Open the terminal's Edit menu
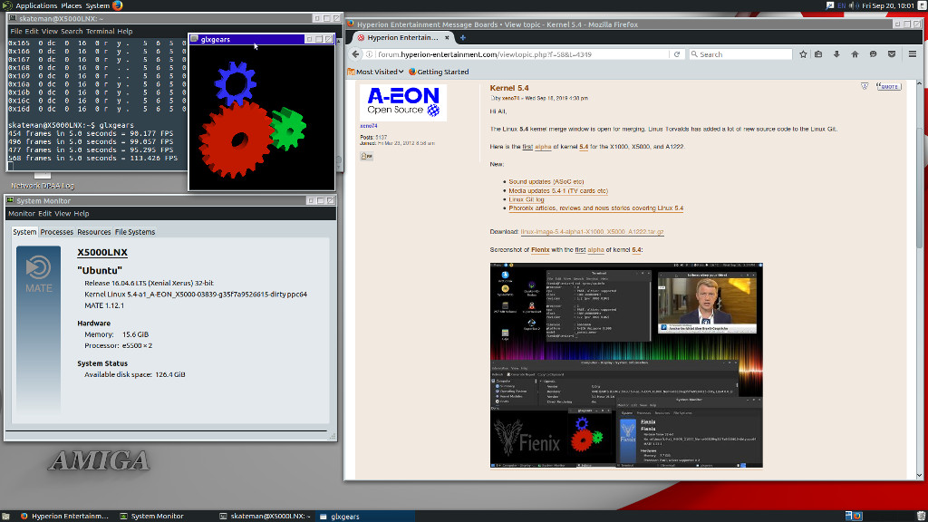Viewport: 928px width, 522px height. click(x=32, y=32)
